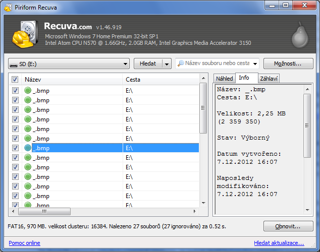Click the date under 'Datum vytvořeno:'
The image size is (320, 252).
247,162
